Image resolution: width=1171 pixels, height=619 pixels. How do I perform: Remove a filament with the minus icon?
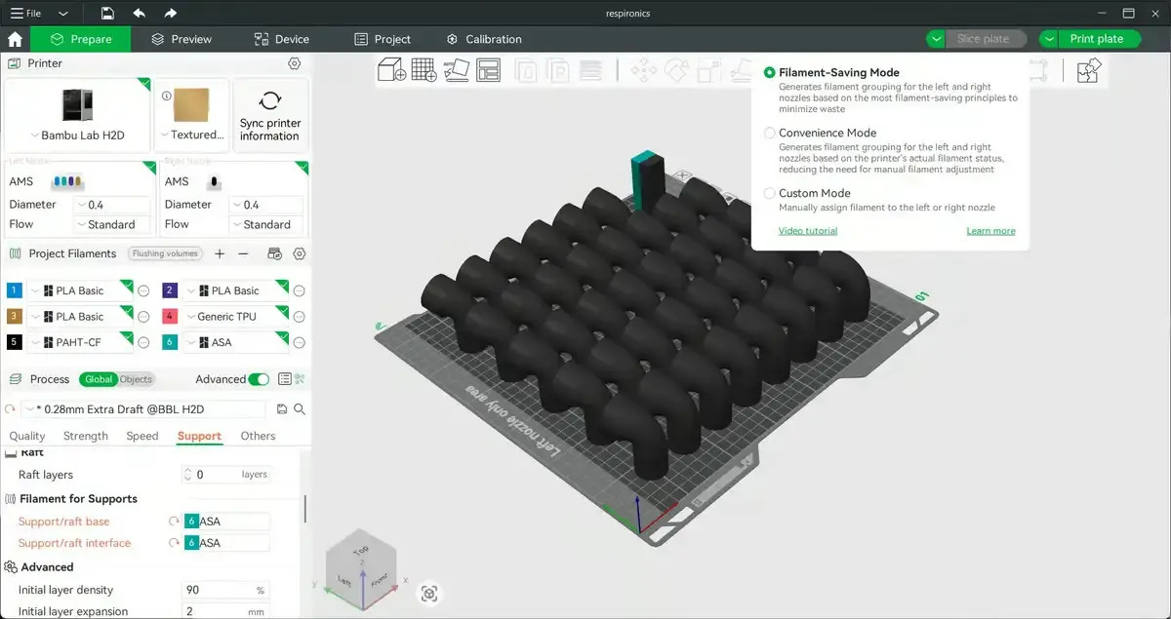[x=244, y=253]
